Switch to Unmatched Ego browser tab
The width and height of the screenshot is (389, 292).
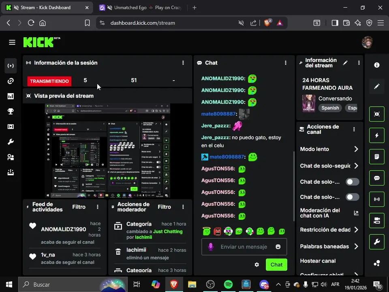tap(140, 8)
